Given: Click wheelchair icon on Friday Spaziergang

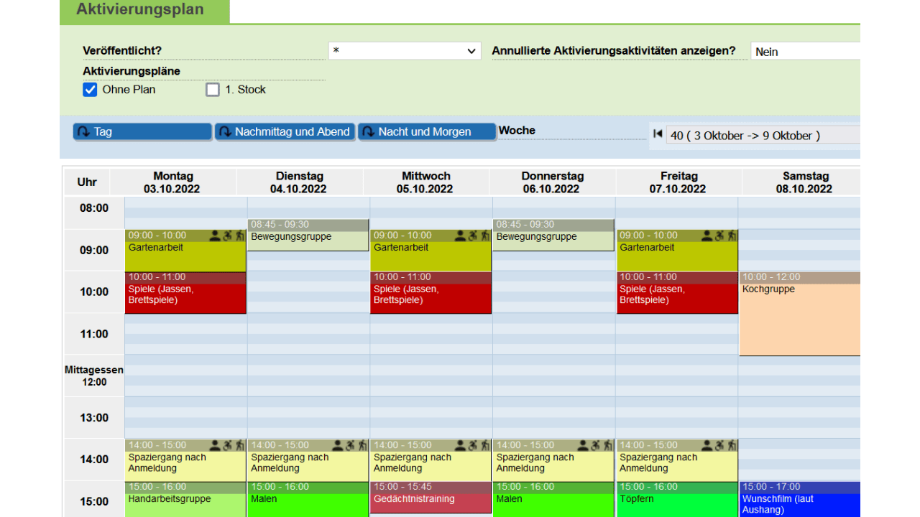Looking at the screenshot, I should pyautogui.click(x=719, y=445).
